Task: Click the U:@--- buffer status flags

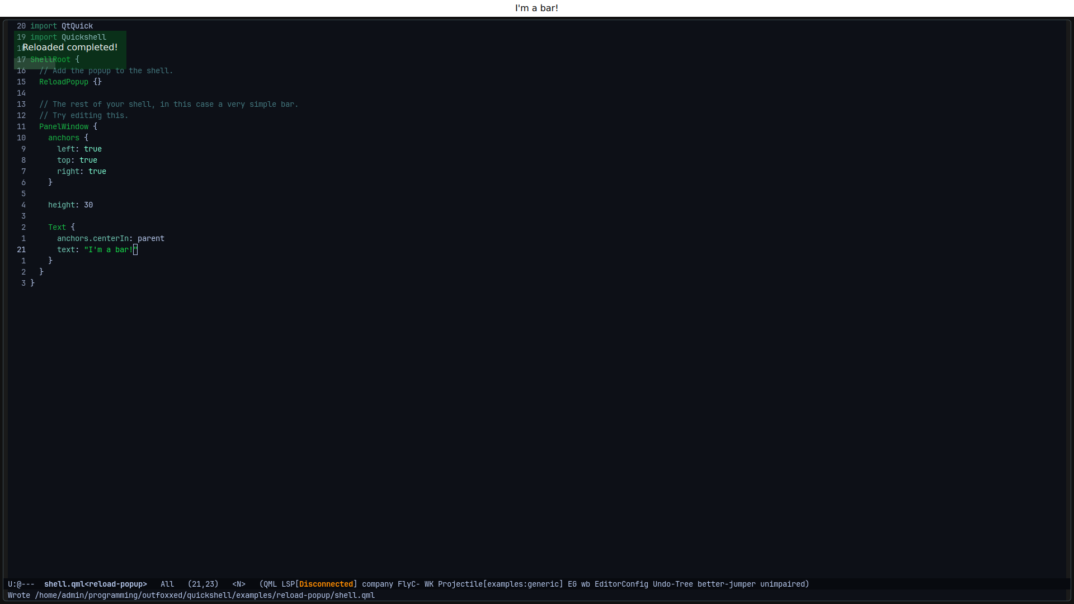Action: pos(21,584)
